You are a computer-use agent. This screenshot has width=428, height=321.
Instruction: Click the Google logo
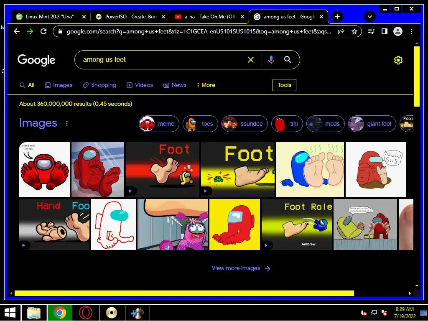click(x=36, y=60)
